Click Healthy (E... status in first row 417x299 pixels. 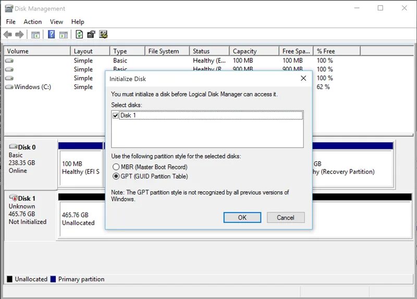[210, 61]
